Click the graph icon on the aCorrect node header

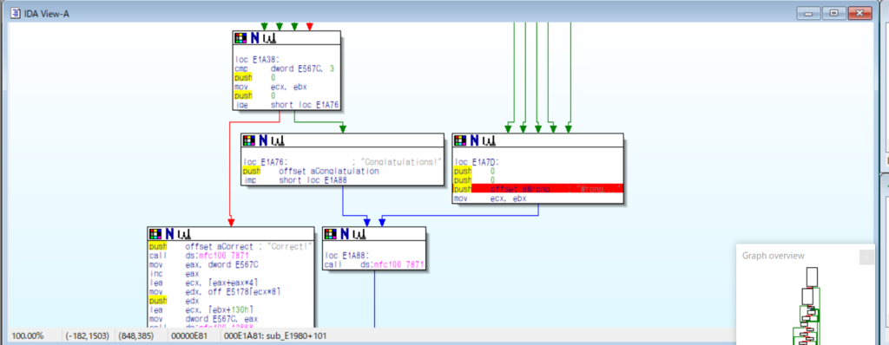point(184,234)
